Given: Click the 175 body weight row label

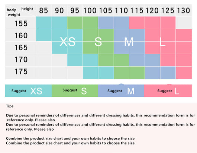Looking at the screenshot, I should coord(21,71).
